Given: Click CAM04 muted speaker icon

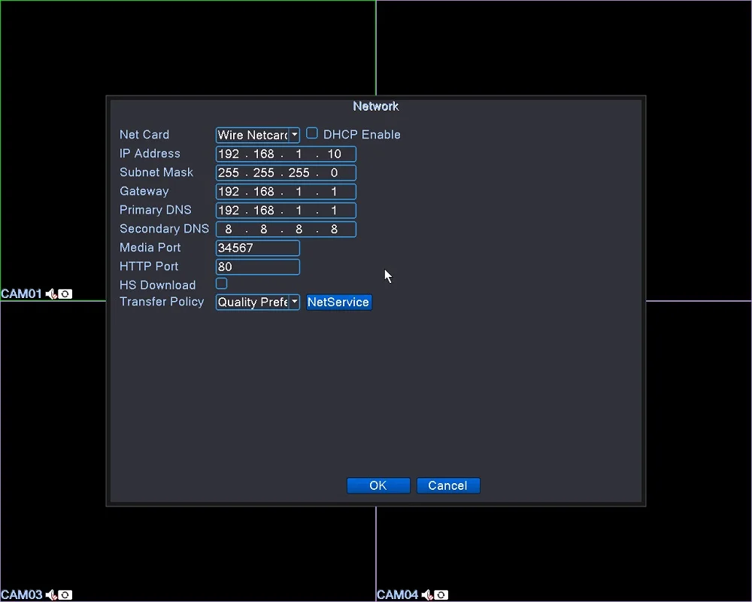Looking at the screenshot, I should 427,594.
